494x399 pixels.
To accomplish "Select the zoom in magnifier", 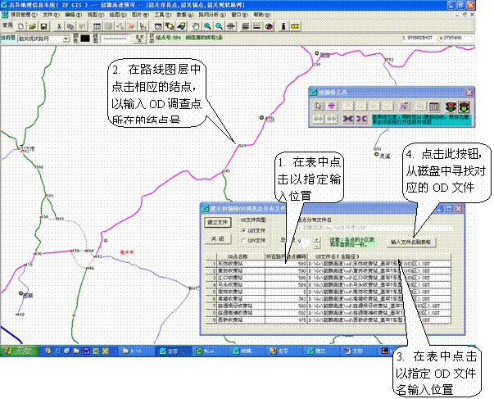I will (207, 27).
